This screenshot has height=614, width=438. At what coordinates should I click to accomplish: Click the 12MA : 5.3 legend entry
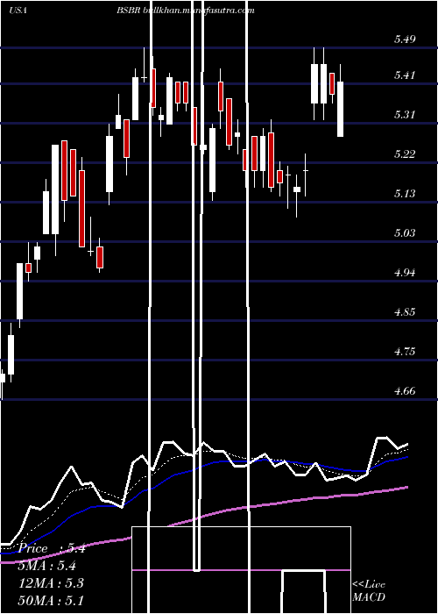(51, 583)
